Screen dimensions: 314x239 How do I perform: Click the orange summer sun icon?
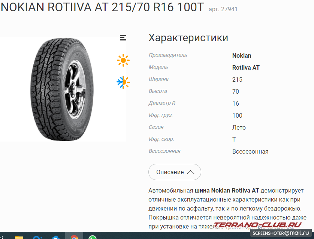point(123,60)
